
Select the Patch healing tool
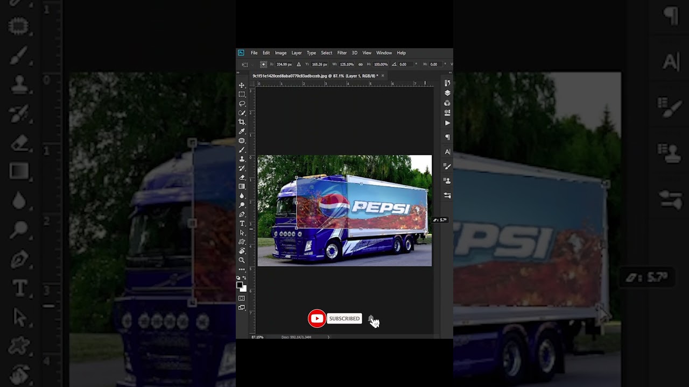point(242,140)
